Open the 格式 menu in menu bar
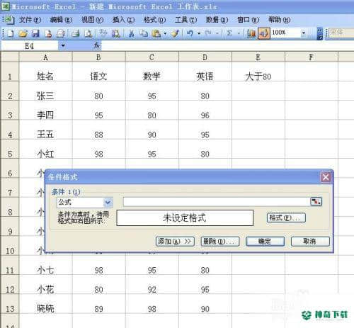The height and width of the screenshot is (328, 354). (154, 20)
